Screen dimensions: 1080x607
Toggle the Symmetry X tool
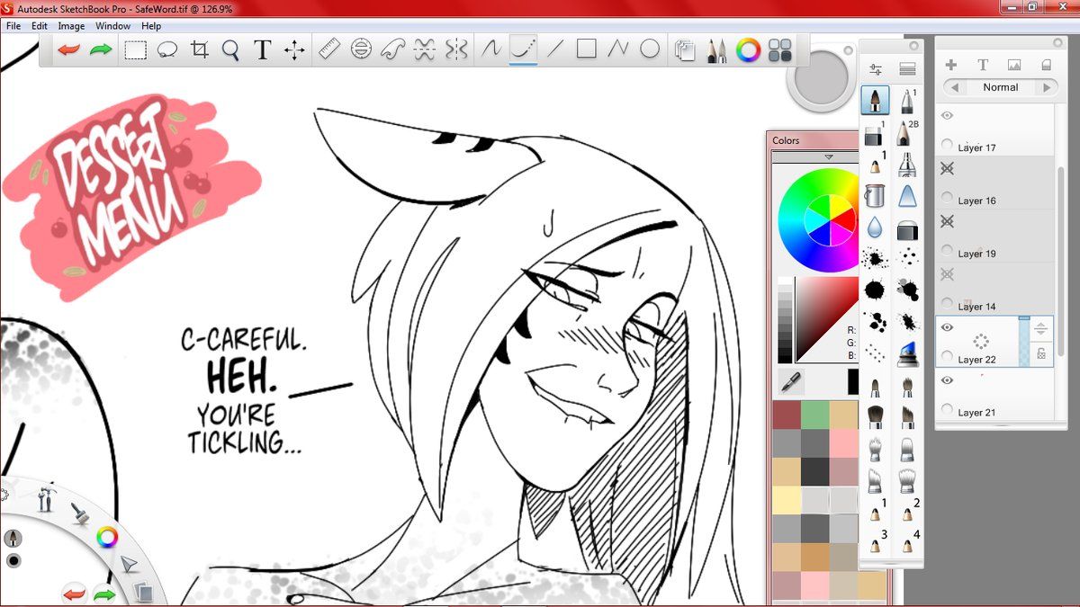click(424, 49)
